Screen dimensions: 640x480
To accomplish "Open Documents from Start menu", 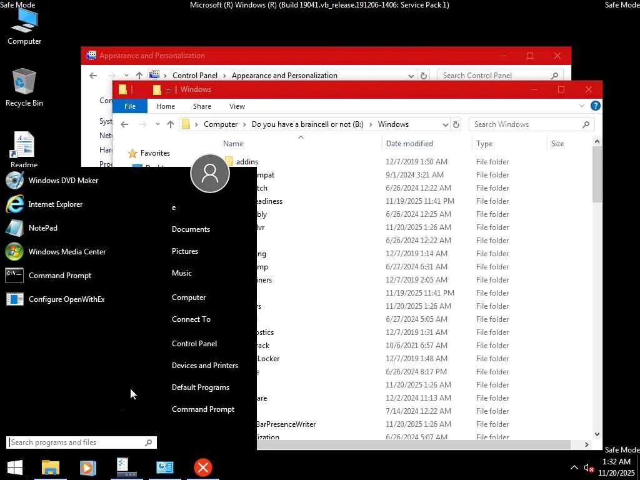I will (191, 229).
